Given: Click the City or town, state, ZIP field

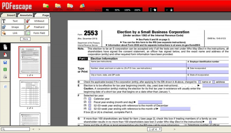Looking at the screenshot, I should tap(138, 78).
